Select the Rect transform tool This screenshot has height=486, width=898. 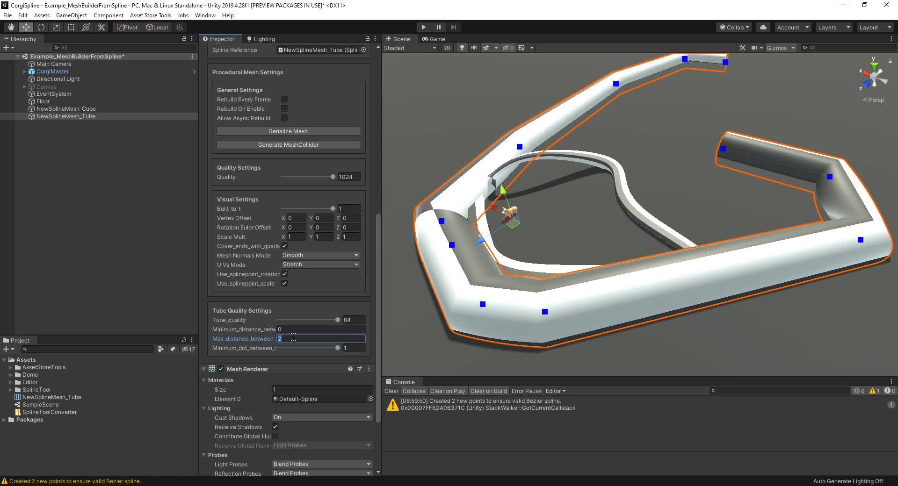[71, 27]
